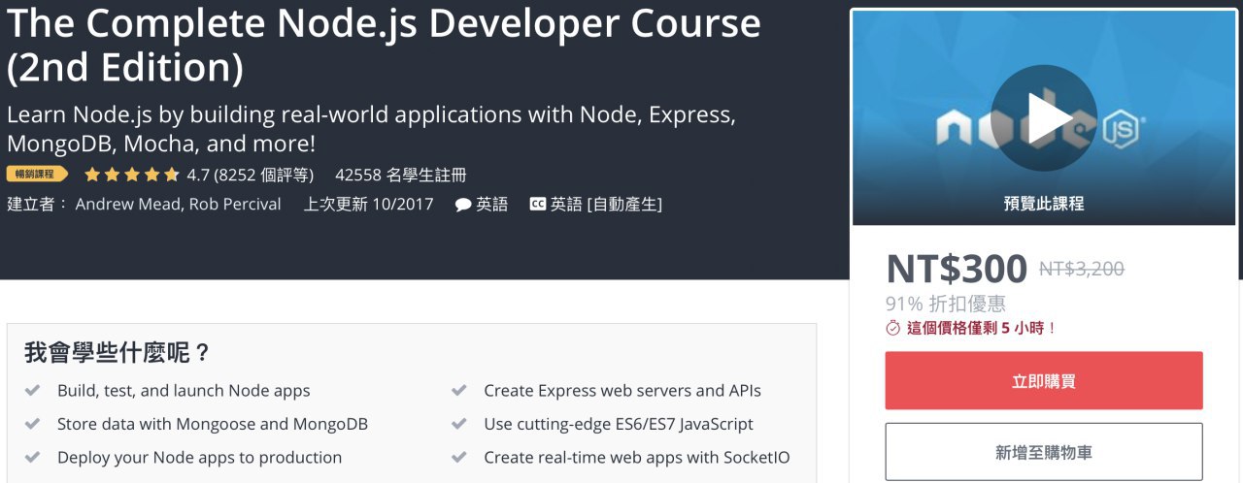This screenshot has height=483, width=1243.
Task: Play the course preview video
Action: pyautogui.click(x=1043, y=118)
